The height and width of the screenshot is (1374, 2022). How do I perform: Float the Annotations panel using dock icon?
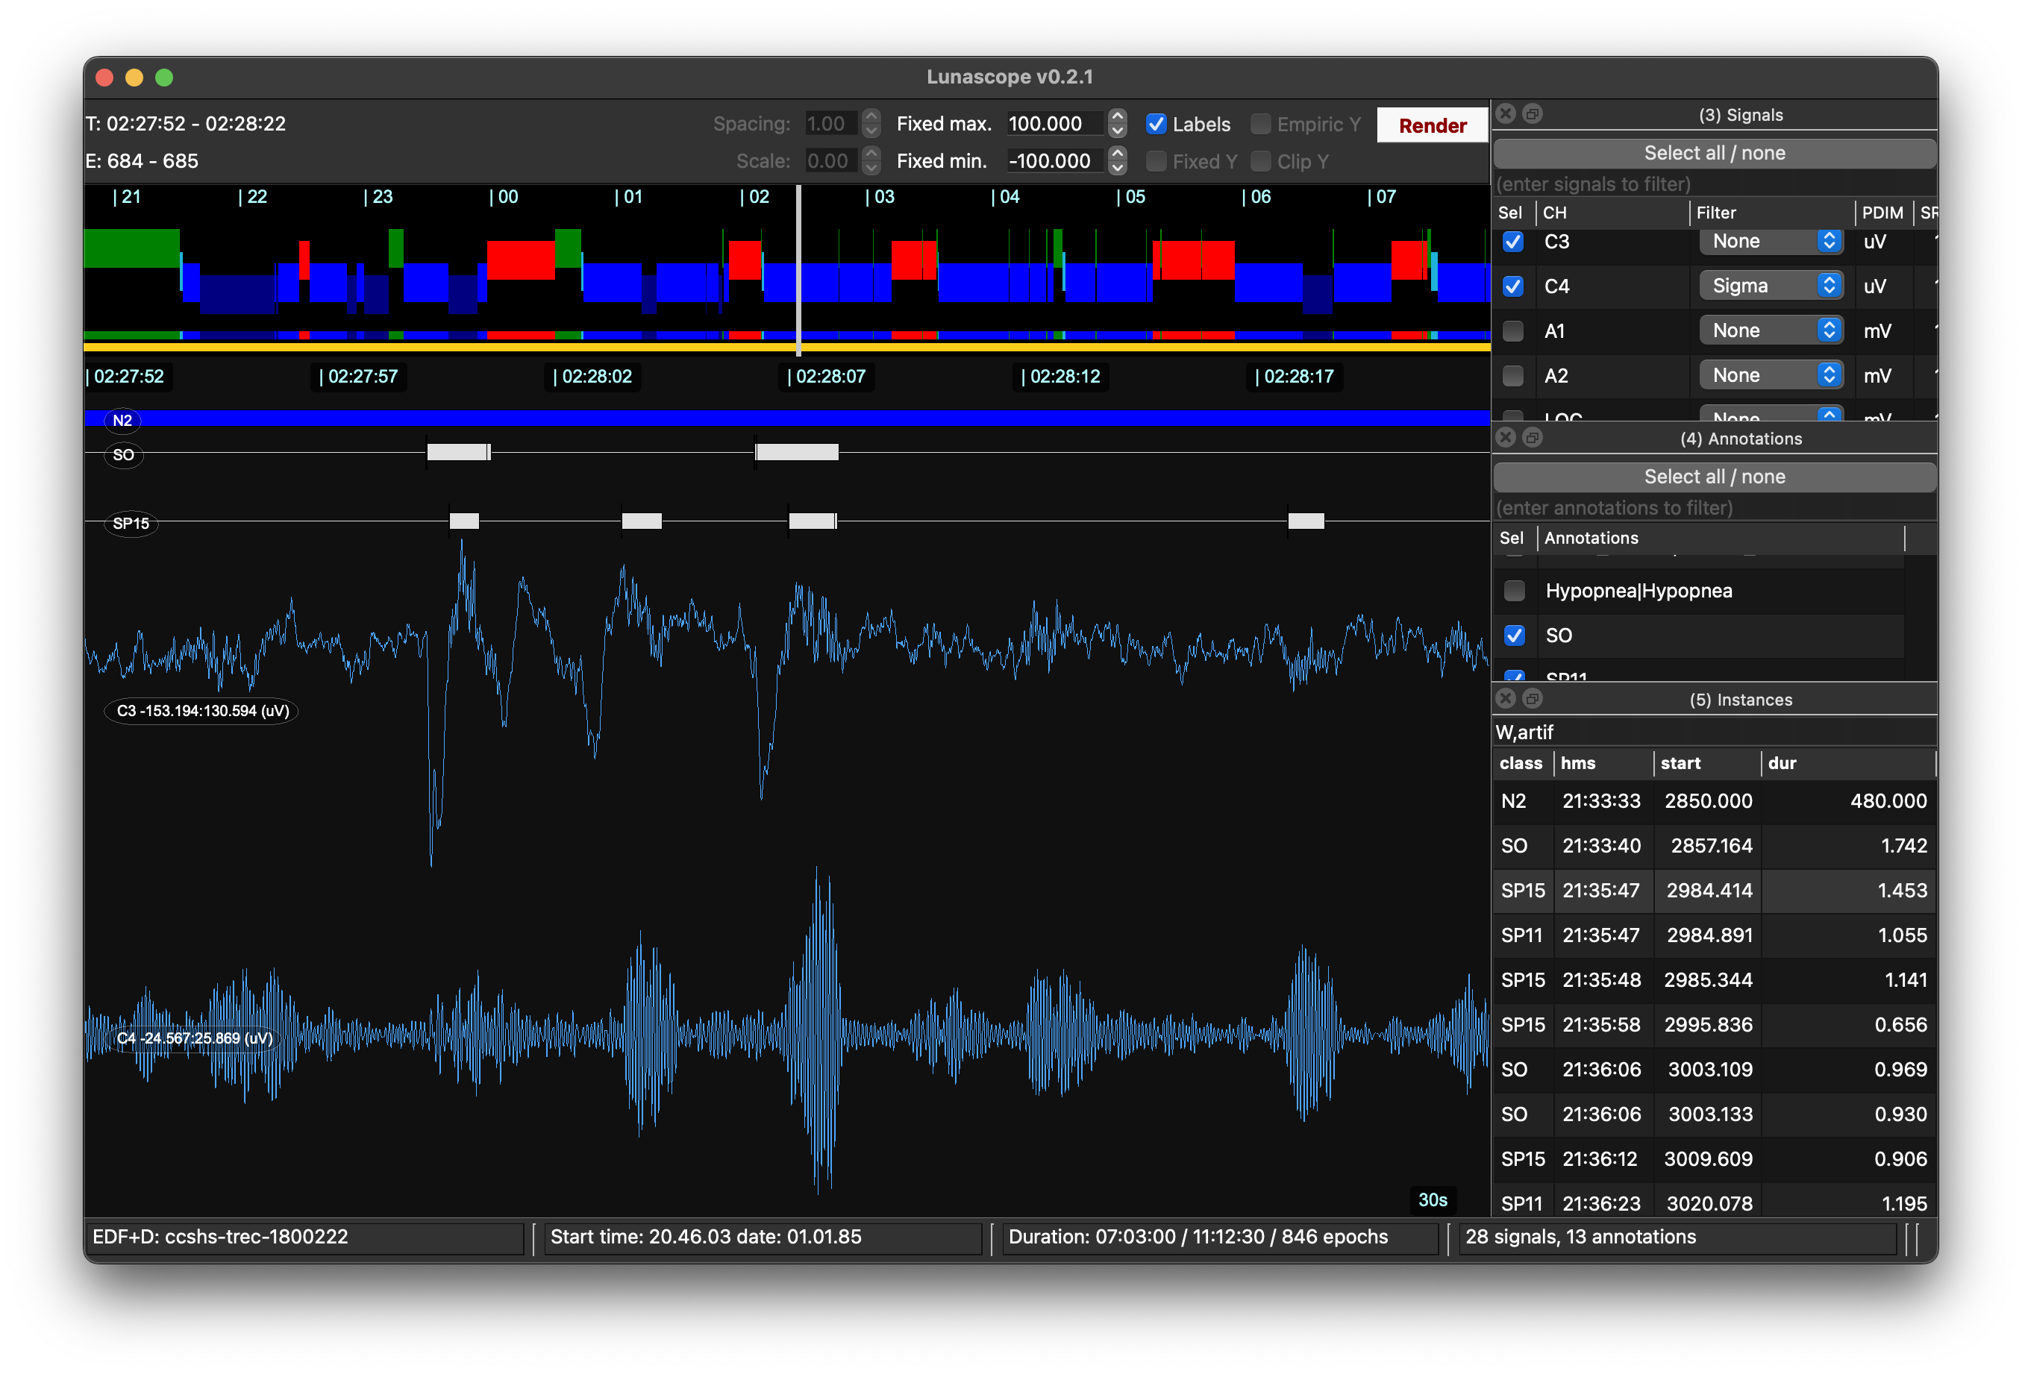(1532, 437)
